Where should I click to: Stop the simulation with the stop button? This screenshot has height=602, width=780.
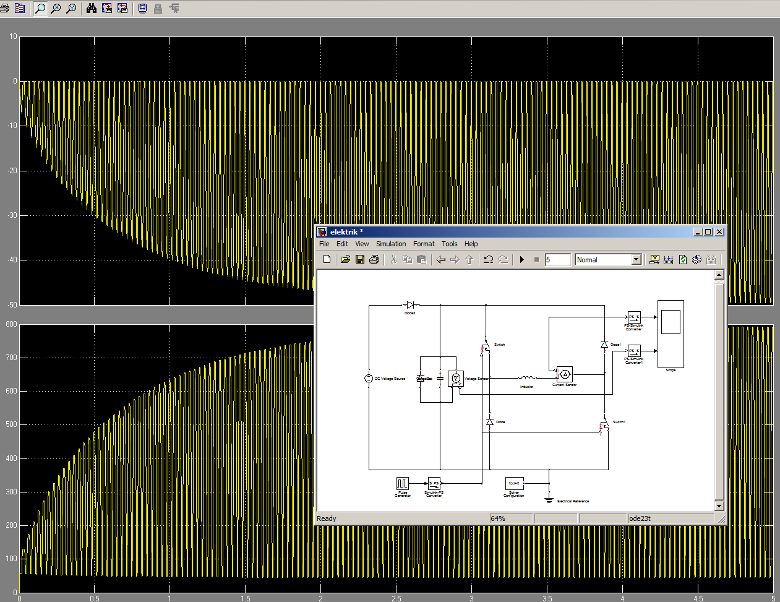pos(536,260)
